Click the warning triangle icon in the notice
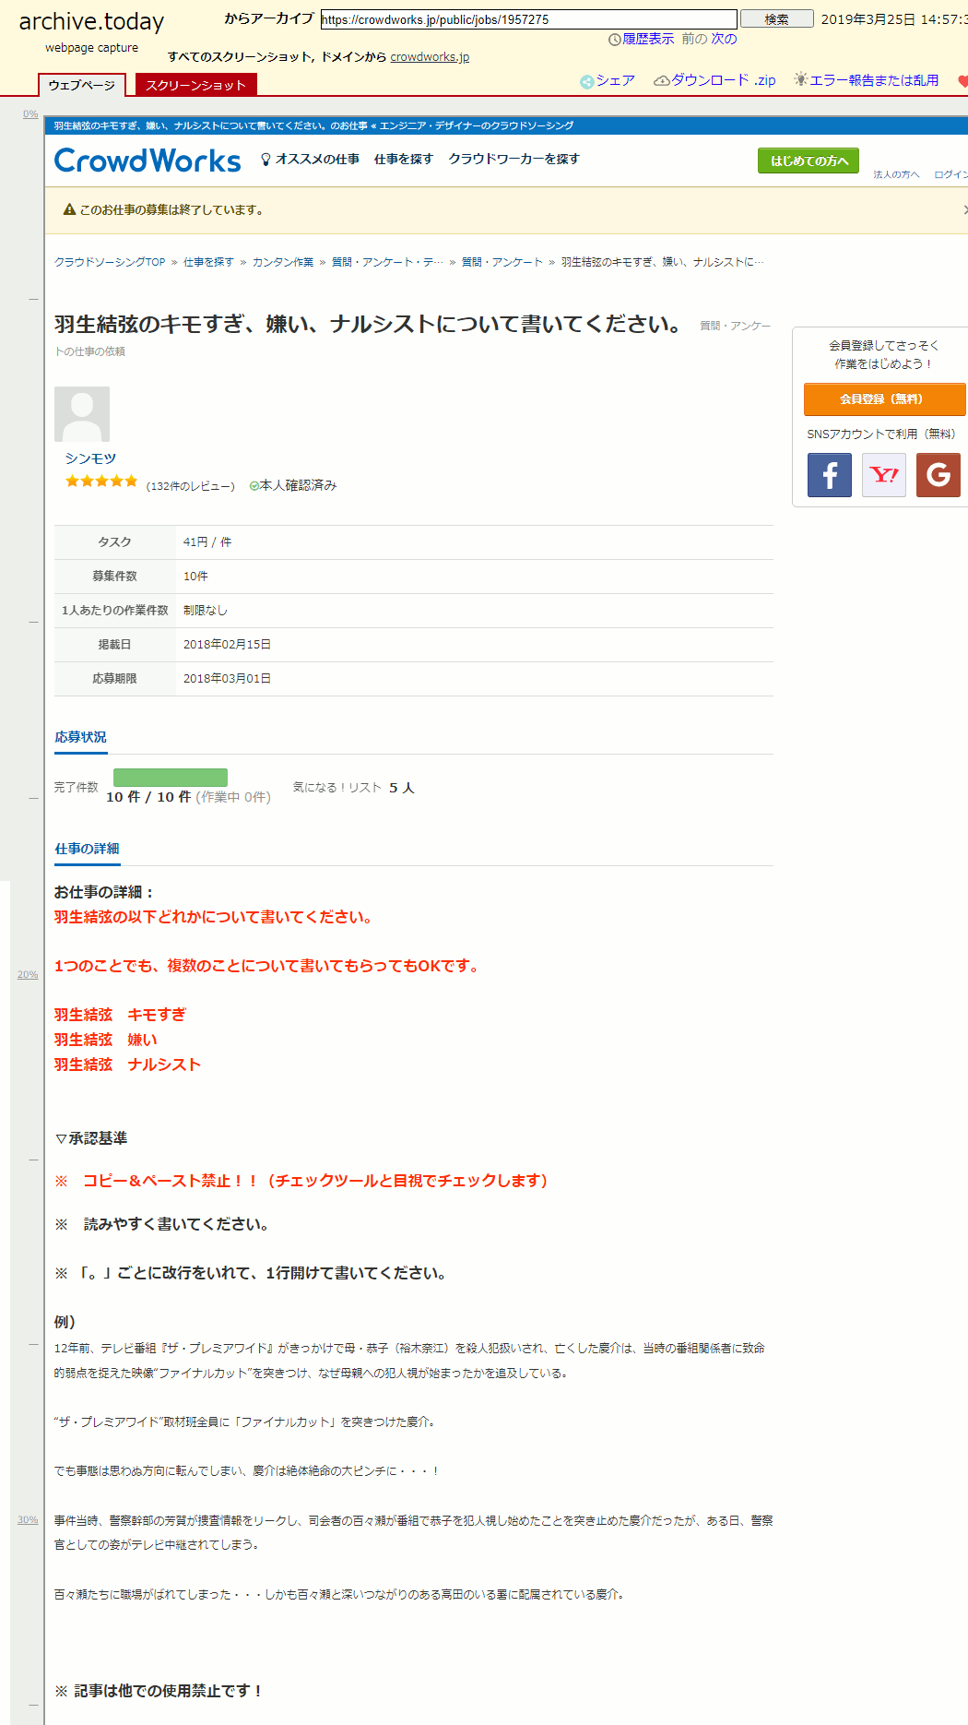 pos(69,209)
